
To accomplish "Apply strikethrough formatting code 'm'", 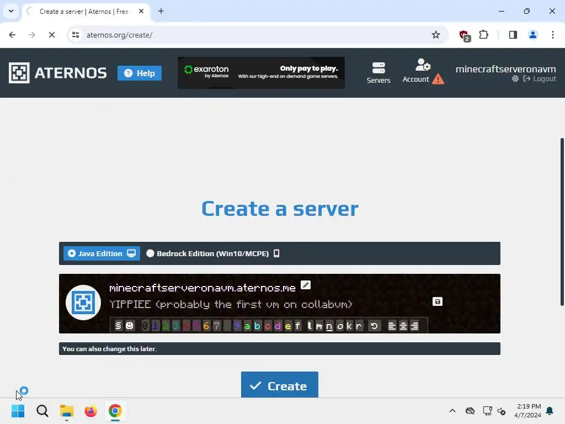I will [x=319, y=326].
